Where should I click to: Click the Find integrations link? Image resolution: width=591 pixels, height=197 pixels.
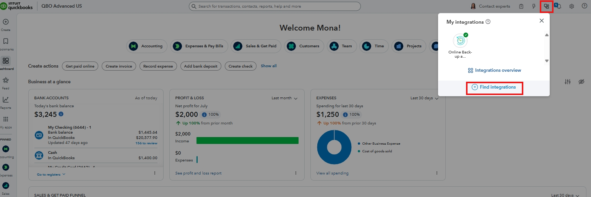point(494,87)
